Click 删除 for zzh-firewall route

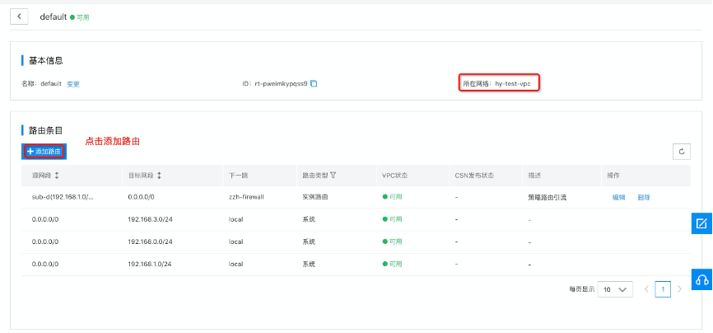[x=644, y=198]
